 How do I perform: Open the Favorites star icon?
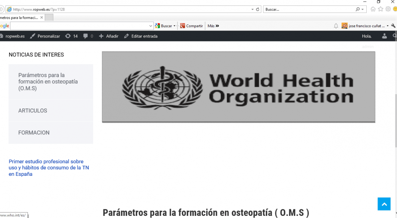tap(380, 9)
